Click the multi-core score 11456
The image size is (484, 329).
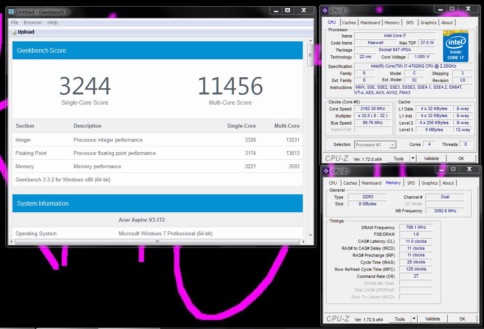[230, 86]
